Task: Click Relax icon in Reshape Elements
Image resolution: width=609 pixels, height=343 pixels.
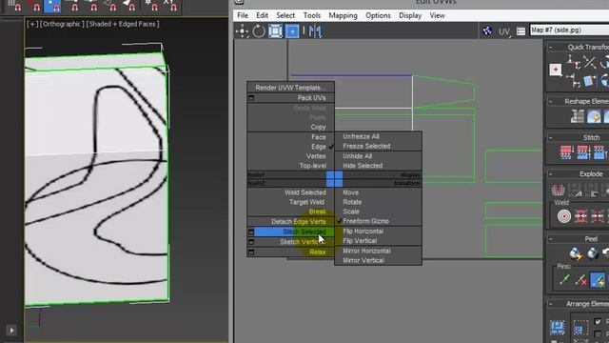Action: [594, 116]
